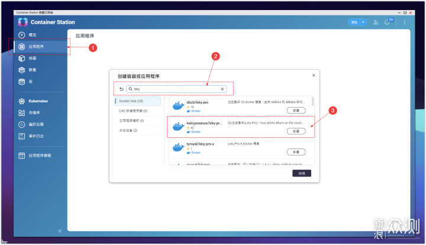
Task: Click 关闭 to close the dialog
Action: tap(301, 173)
